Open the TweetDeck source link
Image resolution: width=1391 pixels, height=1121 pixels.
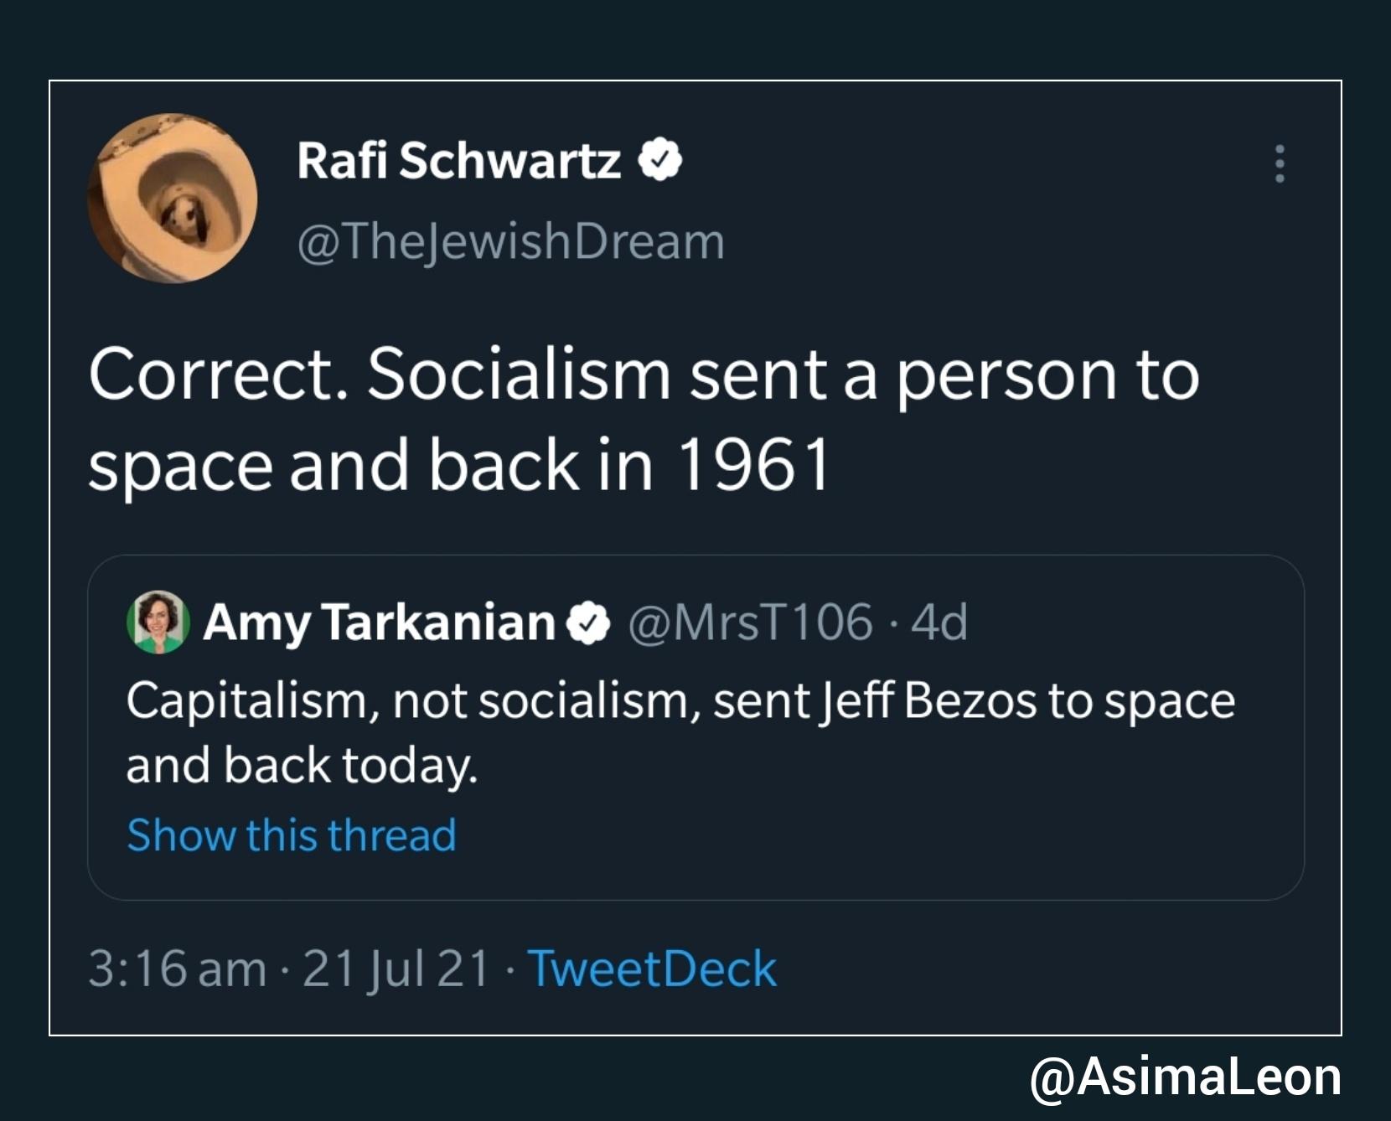(x=651, y=969)
